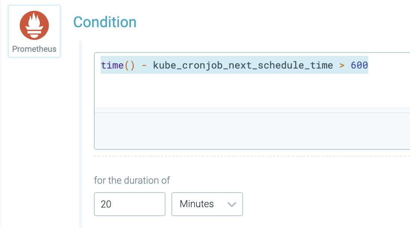Screen dimensions: 410x228
Task: Click the greater-than operator in the query
Action: click(342, 66)
